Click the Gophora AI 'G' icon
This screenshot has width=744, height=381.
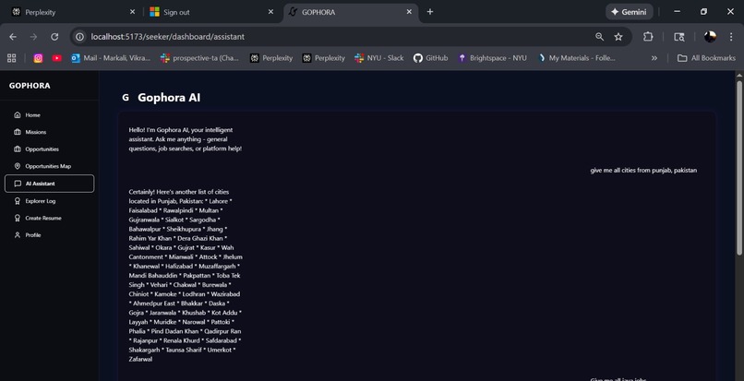pos(126,97)
